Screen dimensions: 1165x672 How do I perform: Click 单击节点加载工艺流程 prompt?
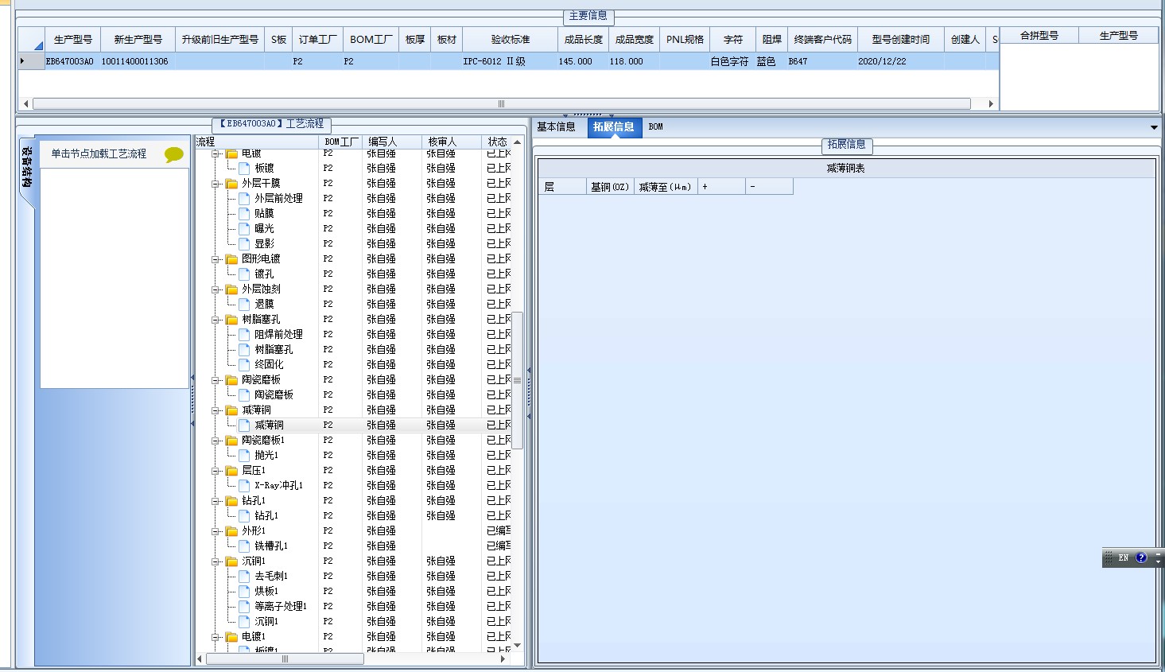pyautogui.click(x=99, y=154)
